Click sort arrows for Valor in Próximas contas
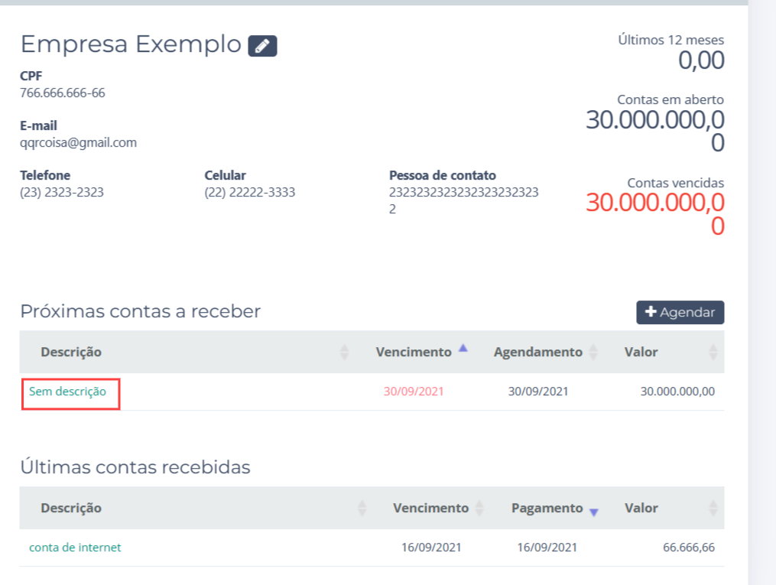776x585 pixels. click(713, 352)
